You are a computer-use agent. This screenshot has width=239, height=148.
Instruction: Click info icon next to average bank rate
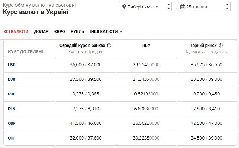(x=109, y=45)
